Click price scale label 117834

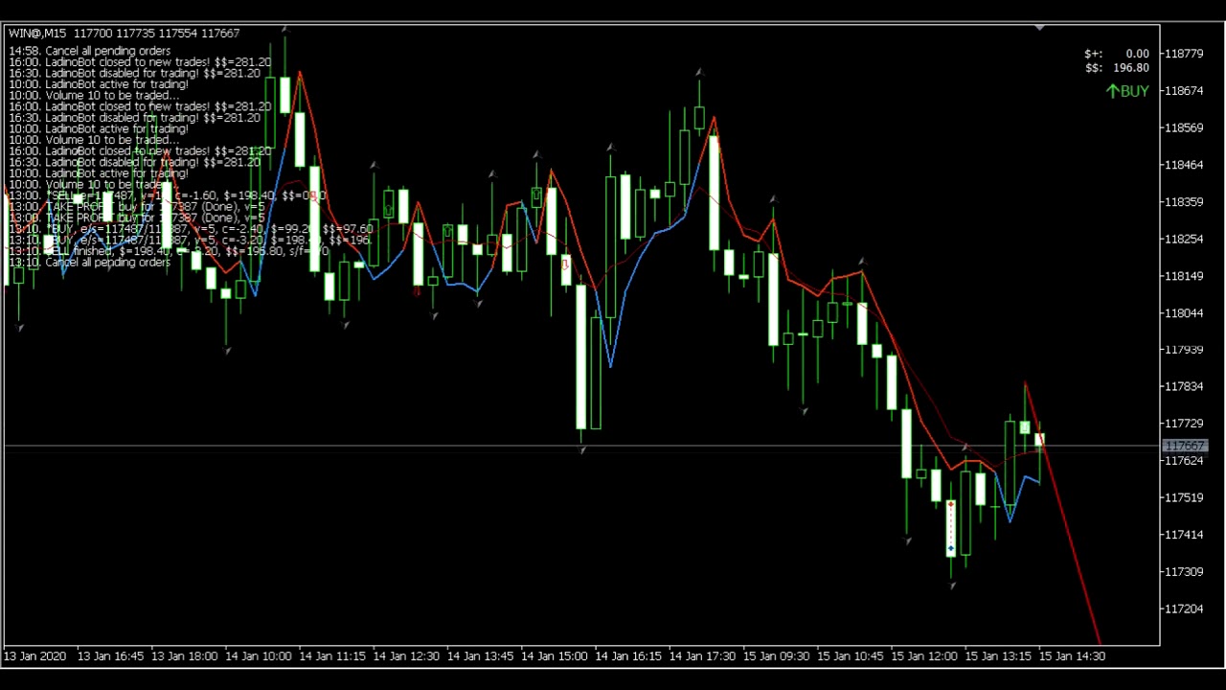click(1185, 387)
